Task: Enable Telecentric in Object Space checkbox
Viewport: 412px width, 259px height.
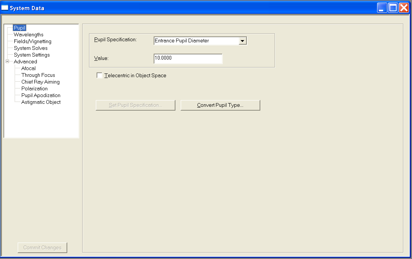Action: coord(100,76)
